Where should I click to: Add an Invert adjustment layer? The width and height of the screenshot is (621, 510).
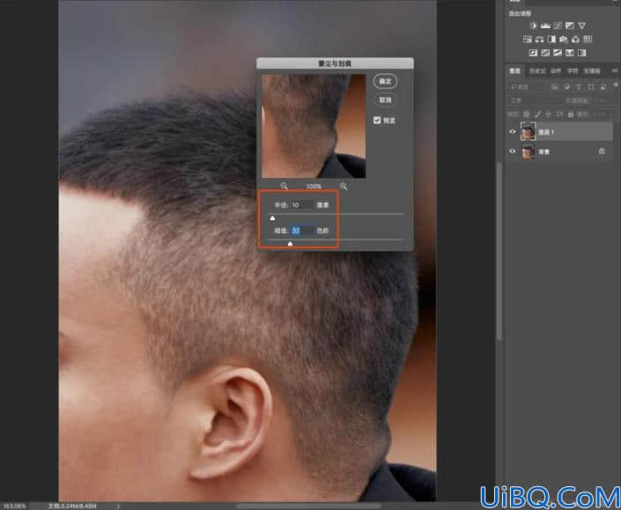pos(533,53)
